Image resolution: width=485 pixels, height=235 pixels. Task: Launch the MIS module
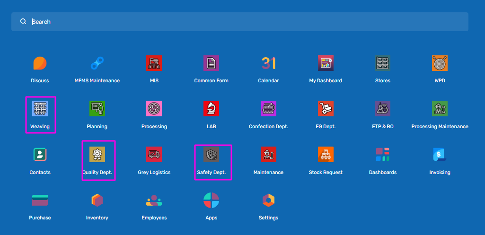coord(154,63)
